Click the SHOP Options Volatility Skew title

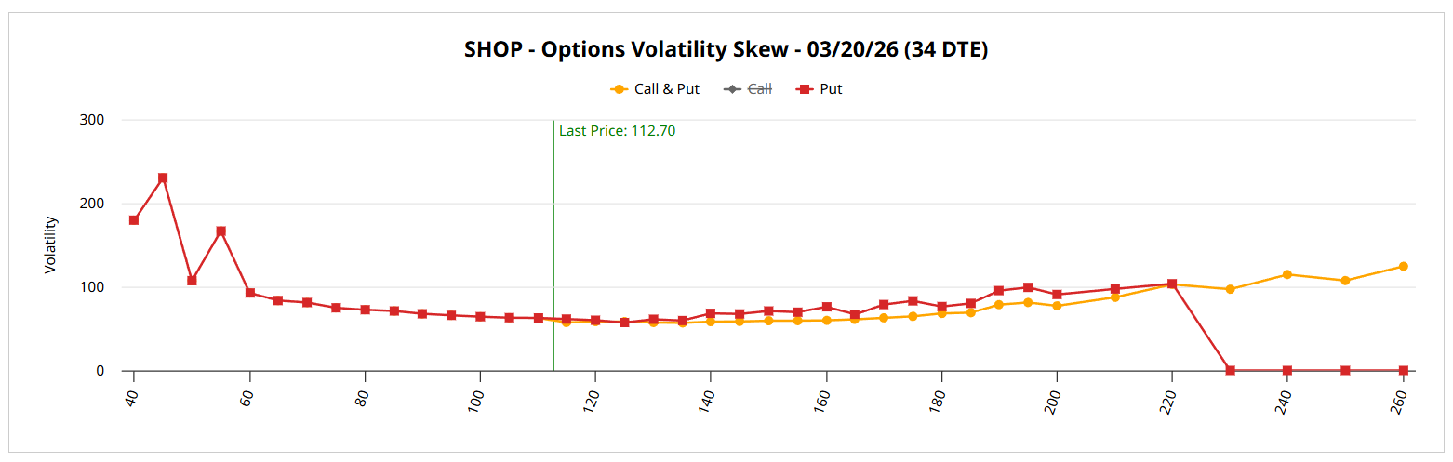coord(726,50)
